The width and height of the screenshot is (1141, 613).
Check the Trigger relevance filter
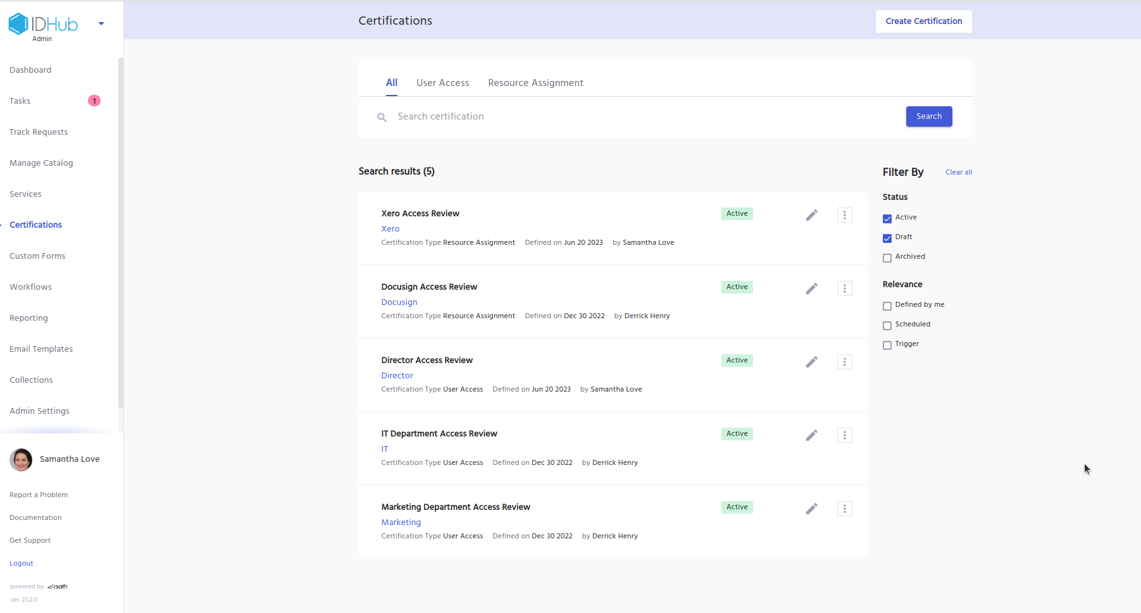887,345
